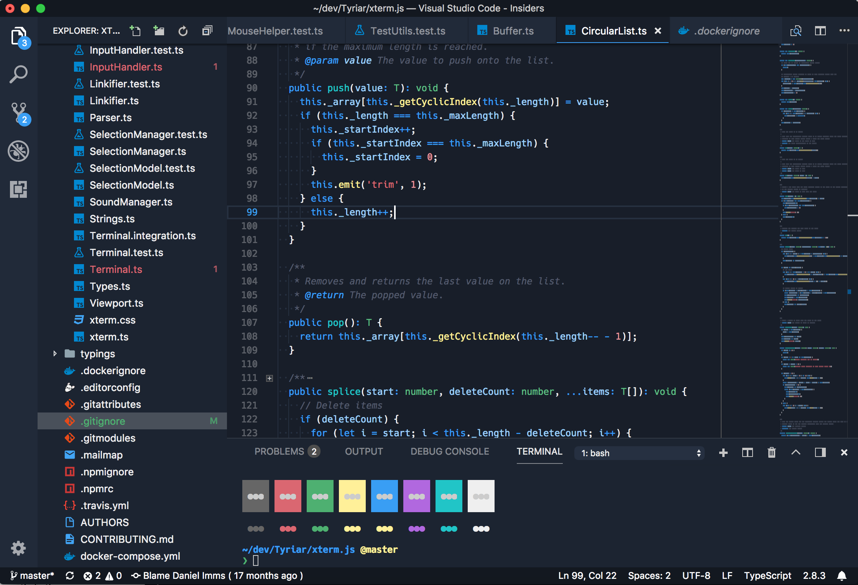This screenshot has width=858, height=585.
Task: Change language mode TypeScript
Action: (768, 576)
